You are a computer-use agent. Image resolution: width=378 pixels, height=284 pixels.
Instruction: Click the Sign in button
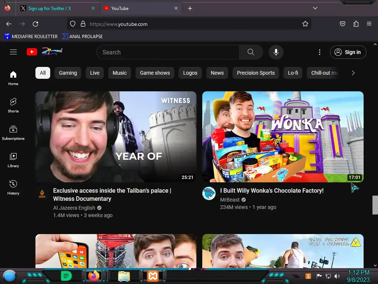(x=348, y=52)
